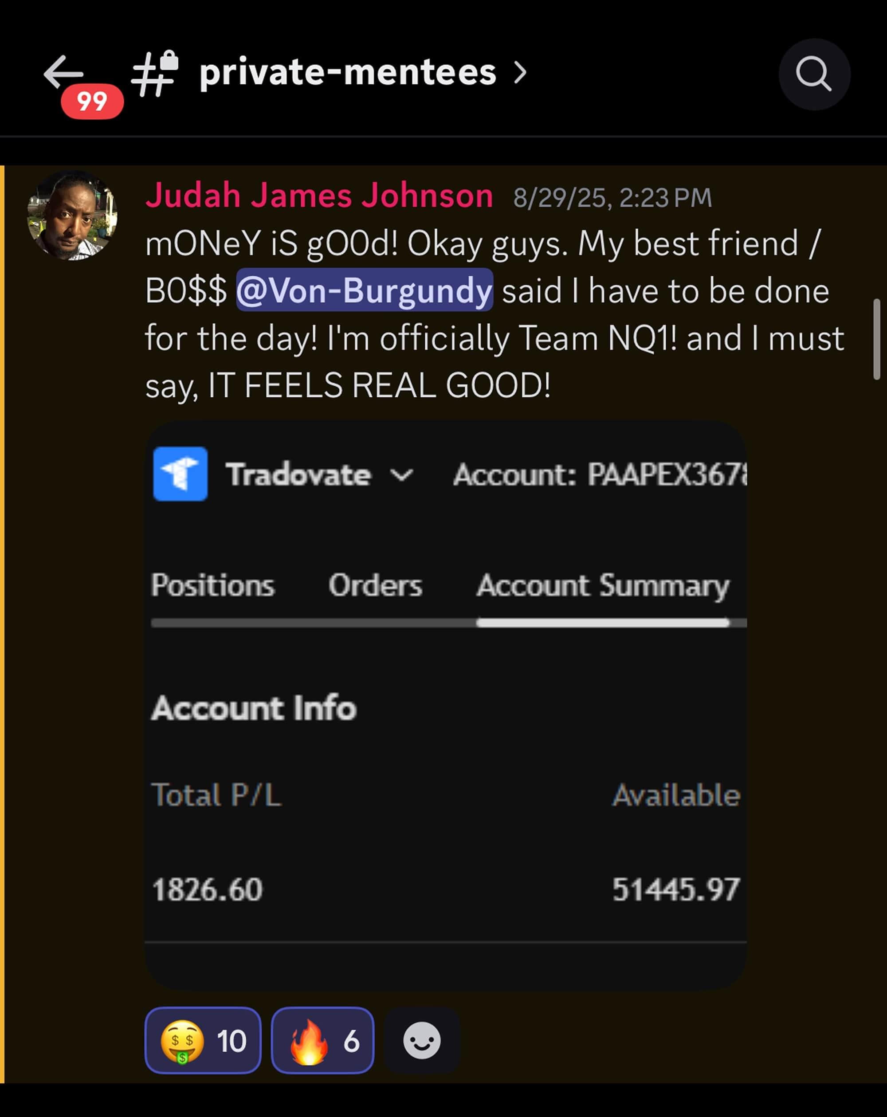Tap the Judah James Johnson username
This screenshot has width=887, height=1117.
click(x=319, y=196)
